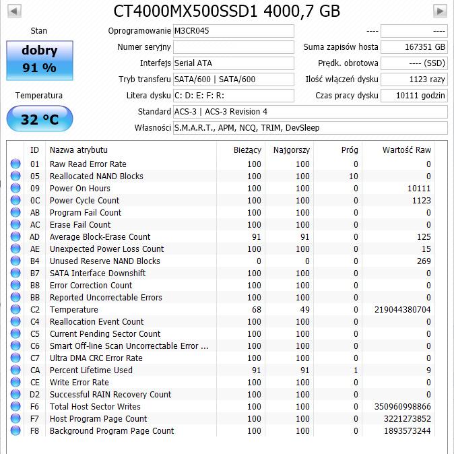
Task: Click the Własności field listing S.M.A.R.T., APM
Action: [x=311, y=128]
